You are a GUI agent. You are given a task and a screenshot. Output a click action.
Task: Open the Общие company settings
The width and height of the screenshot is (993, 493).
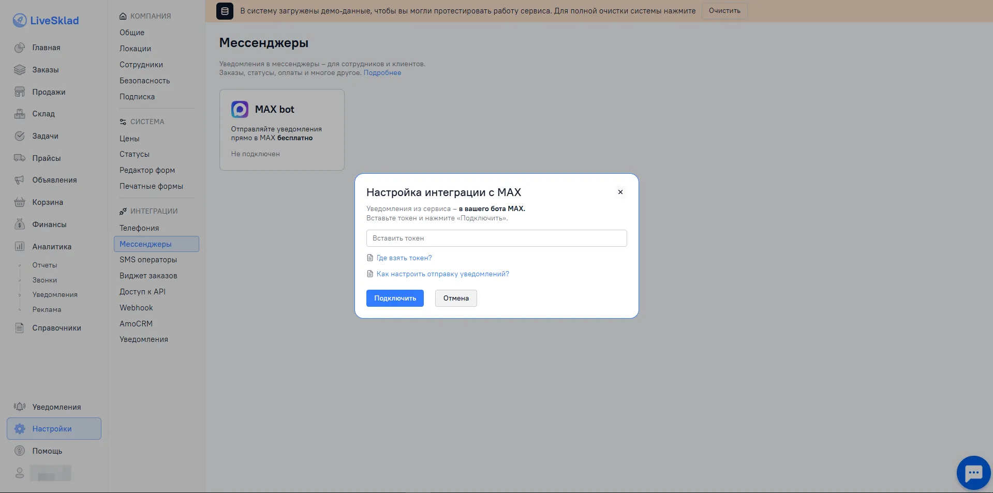click(132, 33)
